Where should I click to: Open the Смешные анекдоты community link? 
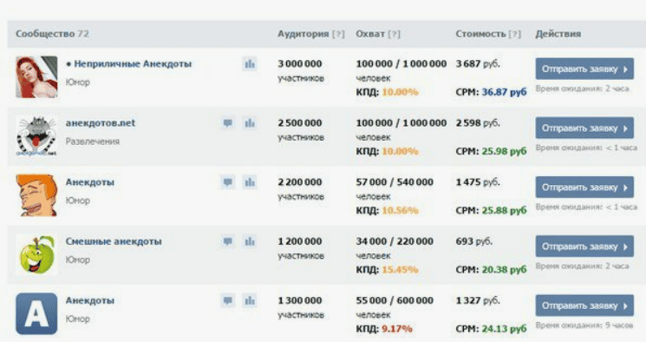point(114,241)
